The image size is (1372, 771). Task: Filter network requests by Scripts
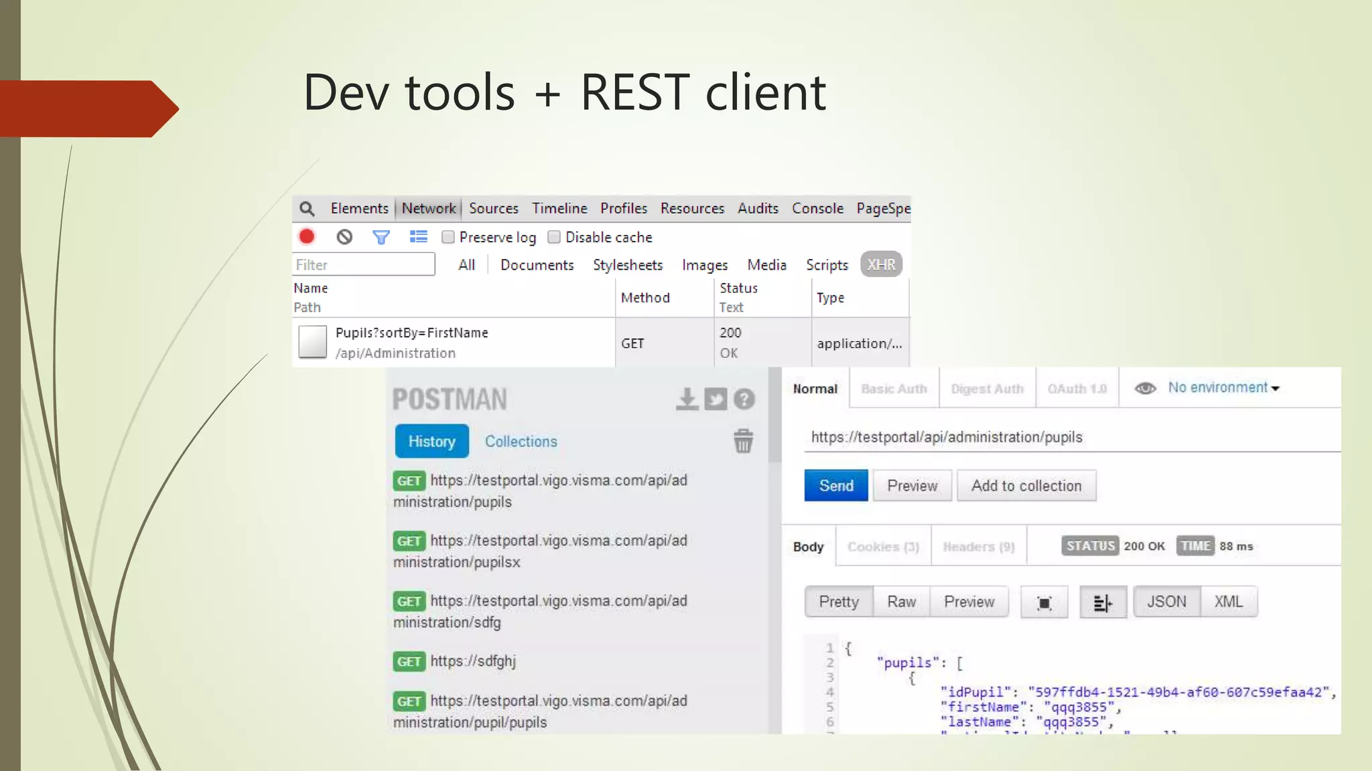tap(827, 265)
